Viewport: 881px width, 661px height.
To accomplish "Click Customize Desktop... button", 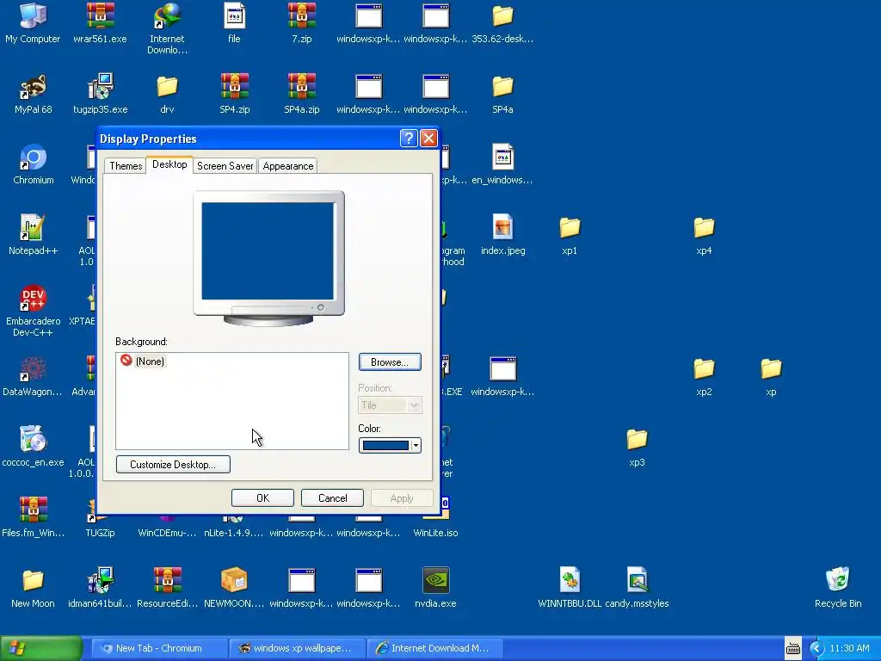I will (x=173, y=464).
